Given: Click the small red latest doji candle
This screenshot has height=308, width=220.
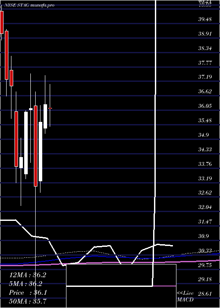Looking at the screenshot, I should (x=50, y=108).
